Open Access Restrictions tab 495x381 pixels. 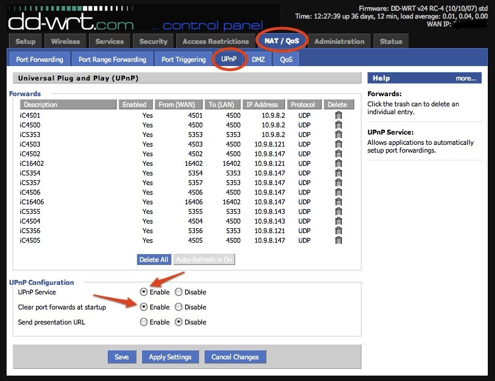pyautogui.click(x=215, y=41)
